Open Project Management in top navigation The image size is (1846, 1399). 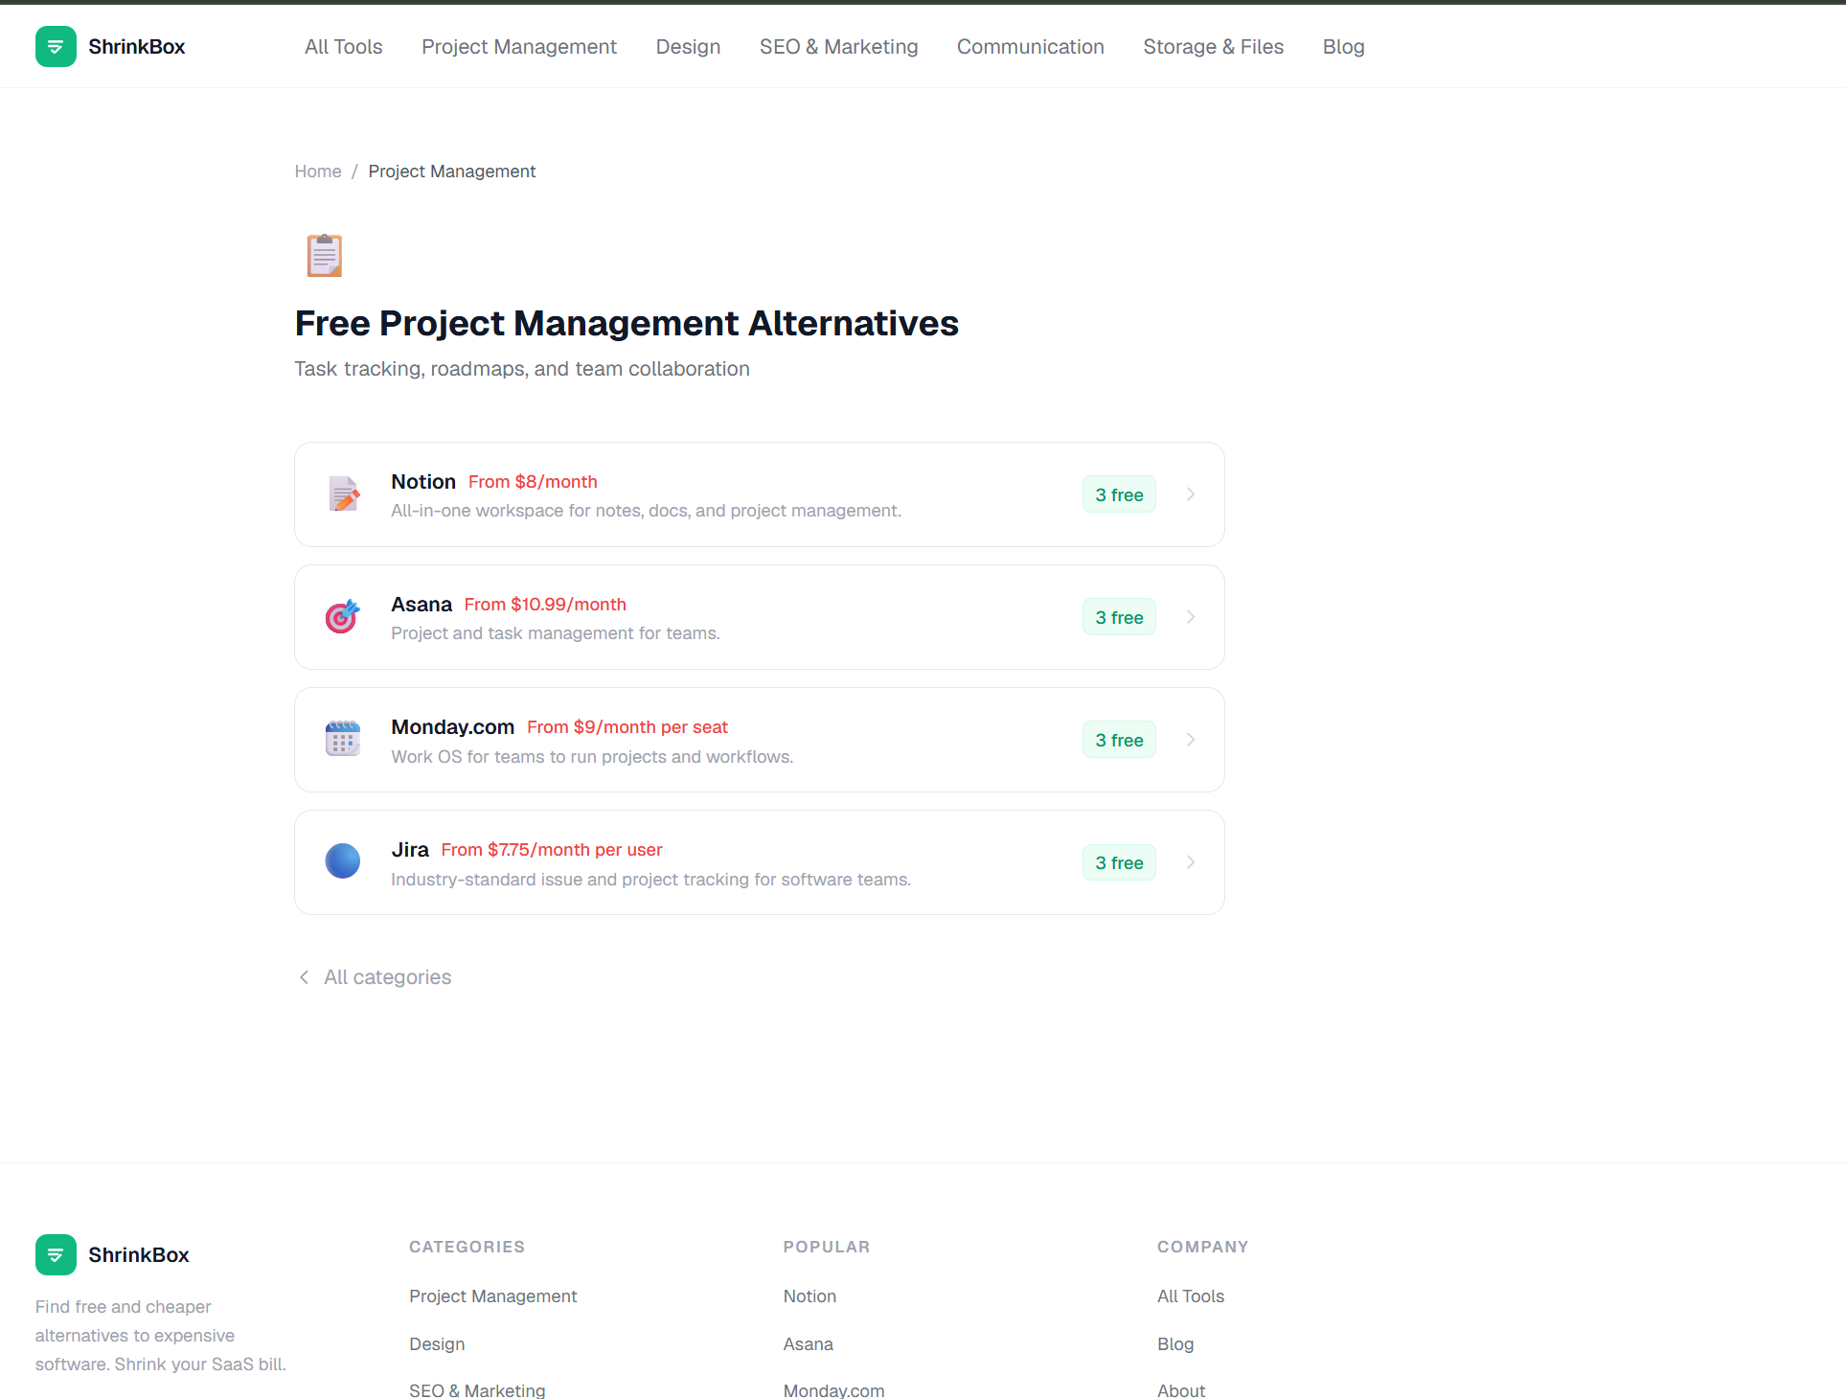[519, 47]
